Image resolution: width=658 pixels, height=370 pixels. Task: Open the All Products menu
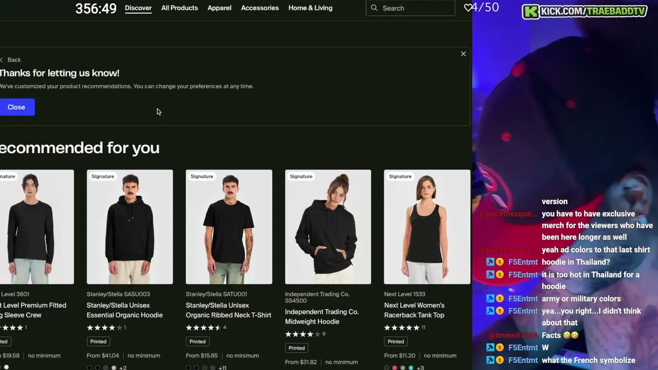(179, 8)
